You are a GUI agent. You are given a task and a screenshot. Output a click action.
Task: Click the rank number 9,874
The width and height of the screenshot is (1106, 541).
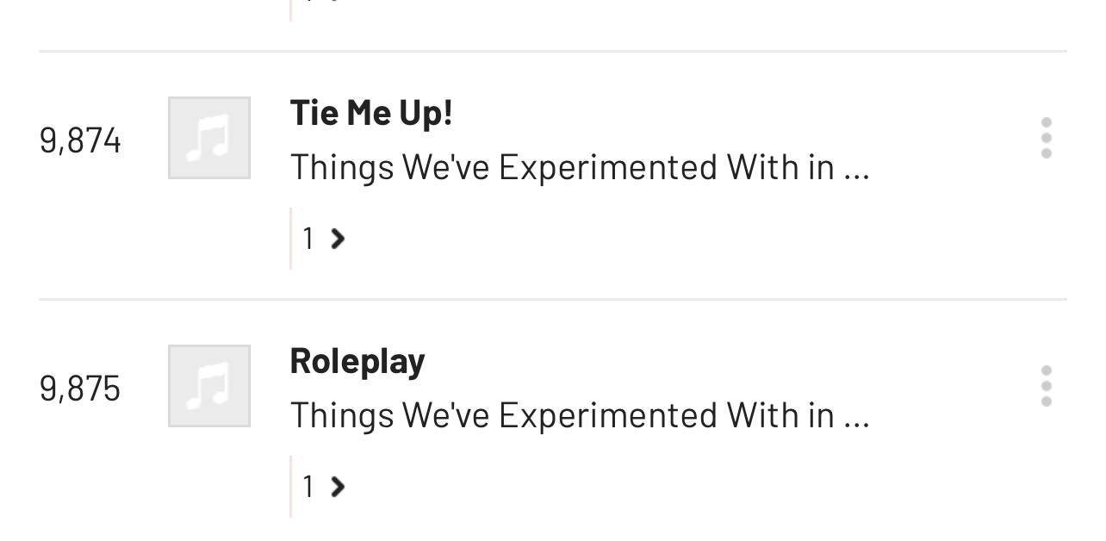click(80, 140)
